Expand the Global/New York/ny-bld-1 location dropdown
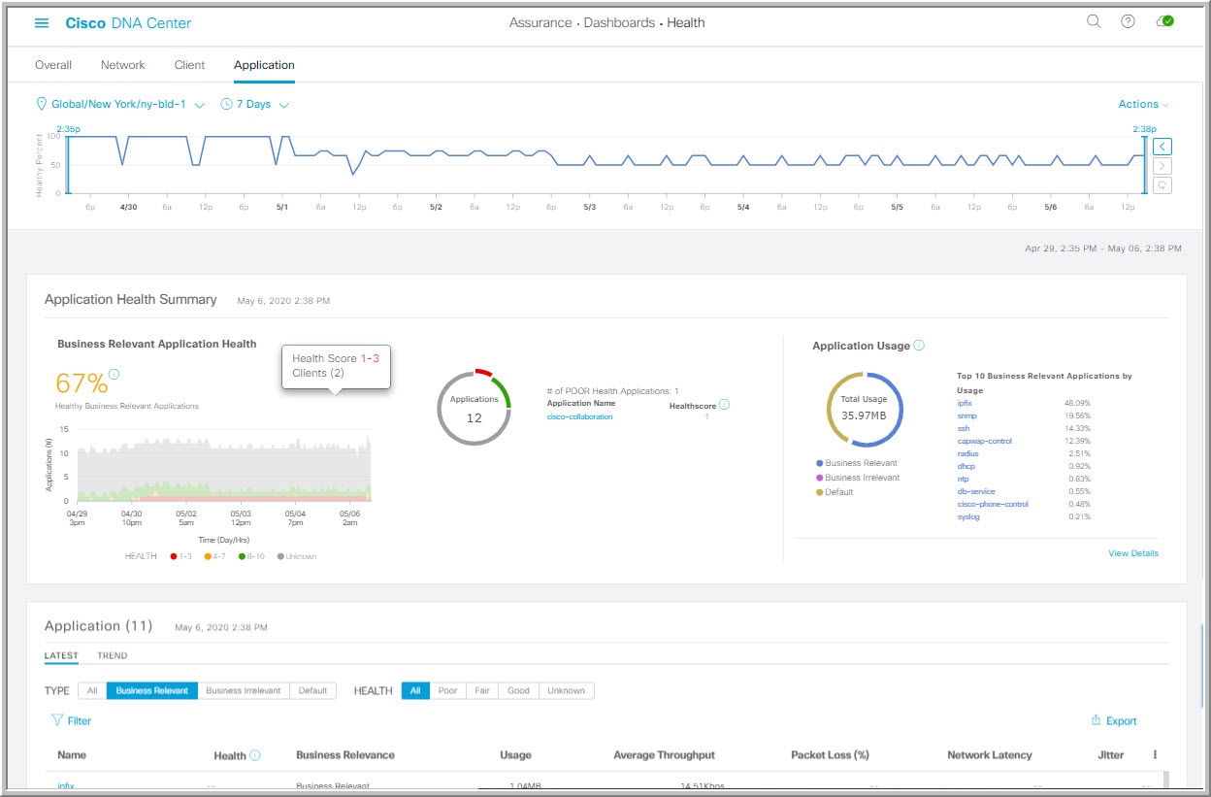 coord(120,104)
